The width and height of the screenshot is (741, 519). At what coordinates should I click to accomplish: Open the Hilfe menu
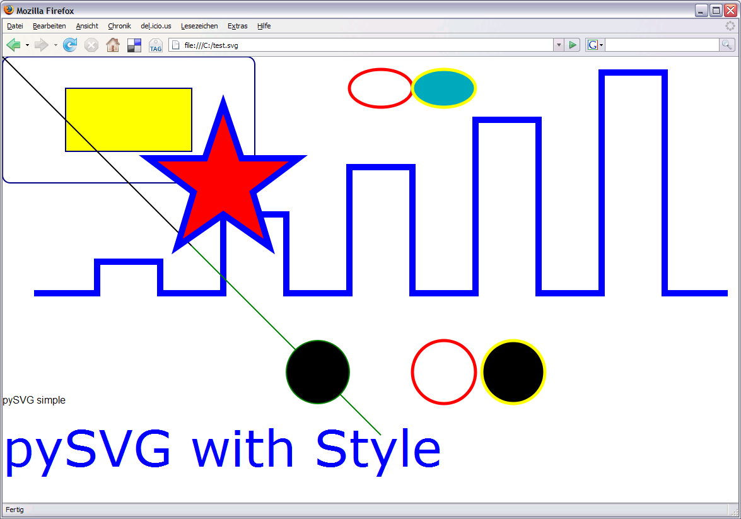[x=264, y=26]
